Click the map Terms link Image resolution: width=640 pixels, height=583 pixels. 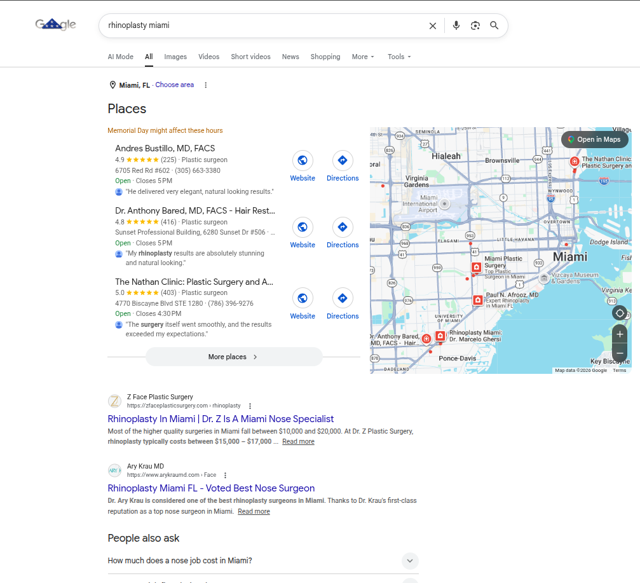tap(619, 370)
